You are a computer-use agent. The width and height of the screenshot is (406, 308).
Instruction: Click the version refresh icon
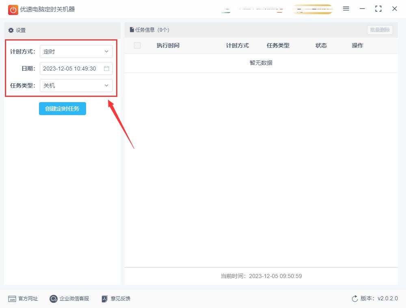(355, 298)
